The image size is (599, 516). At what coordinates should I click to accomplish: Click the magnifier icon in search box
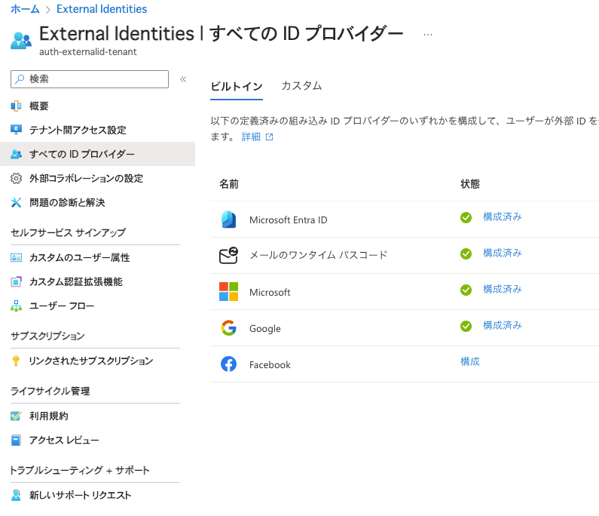(20, 78)
